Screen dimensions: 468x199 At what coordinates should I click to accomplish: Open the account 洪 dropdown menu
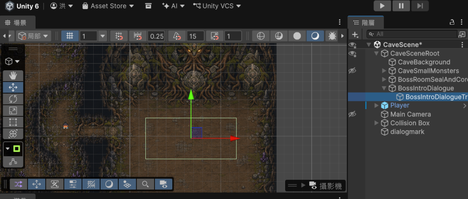point(62,6)
